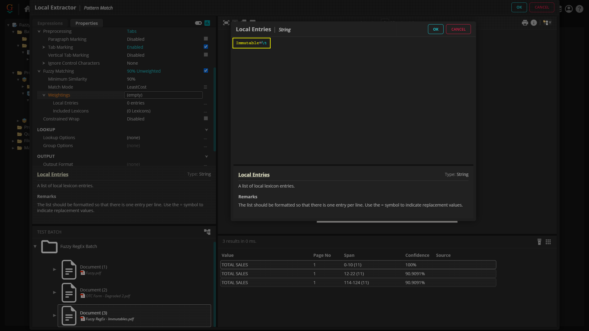Expand the Ignore Control Characters row
This screenshot has width=589, height=331.
pos(44,63)
